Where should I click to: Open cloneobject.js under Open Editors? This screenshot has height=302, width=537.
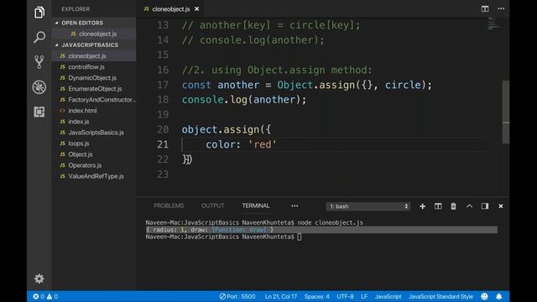[94, 34]
